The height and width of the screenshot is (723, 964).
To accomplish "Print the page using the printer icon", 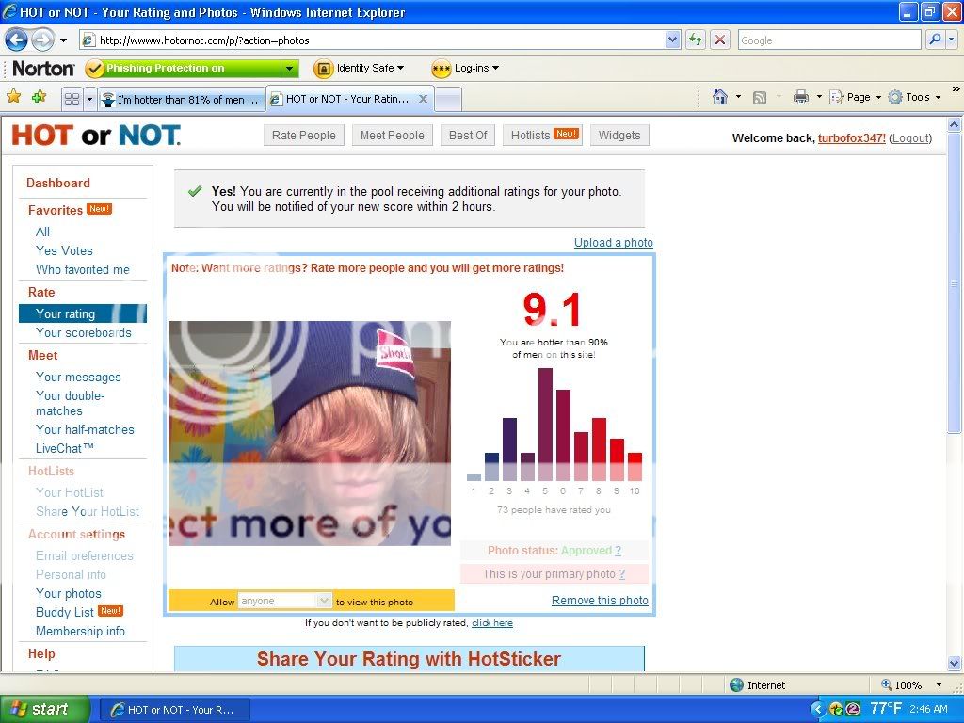I will tap(800, 97).
